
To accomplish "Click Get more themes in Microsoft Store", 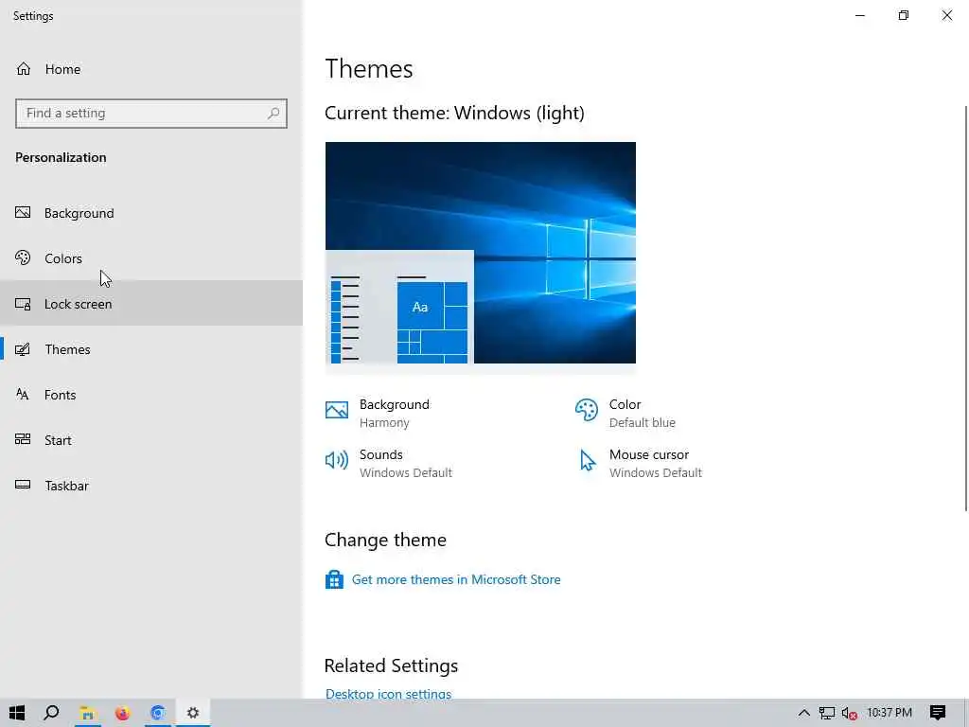I will click(456, 579).
